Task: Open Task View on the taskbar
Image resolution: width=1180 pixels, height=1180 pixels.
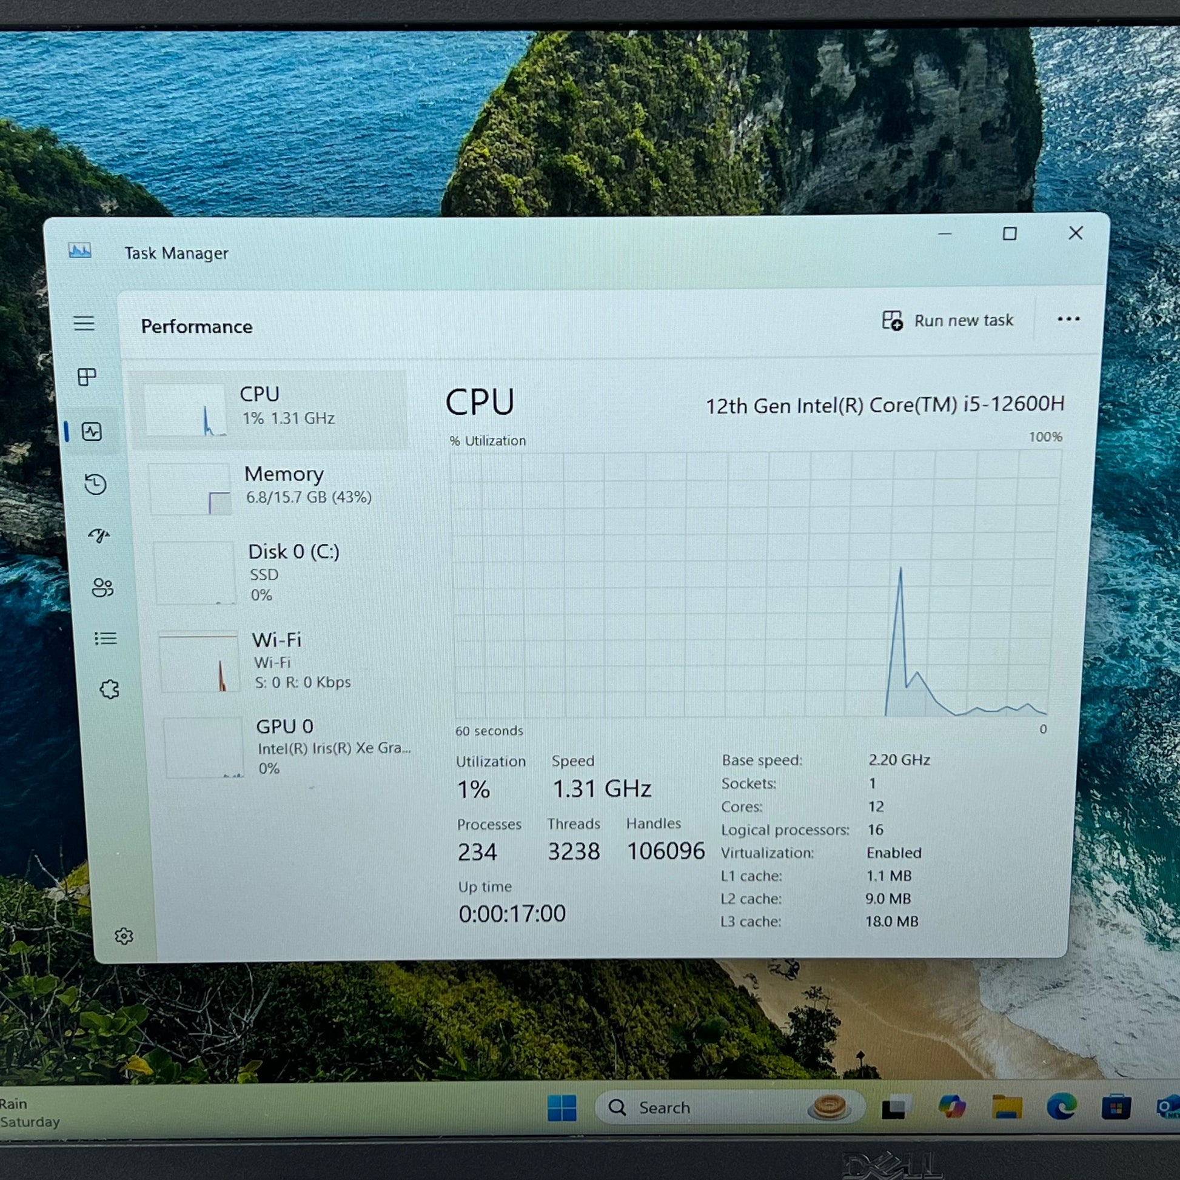Action: tap(897, 1108)
